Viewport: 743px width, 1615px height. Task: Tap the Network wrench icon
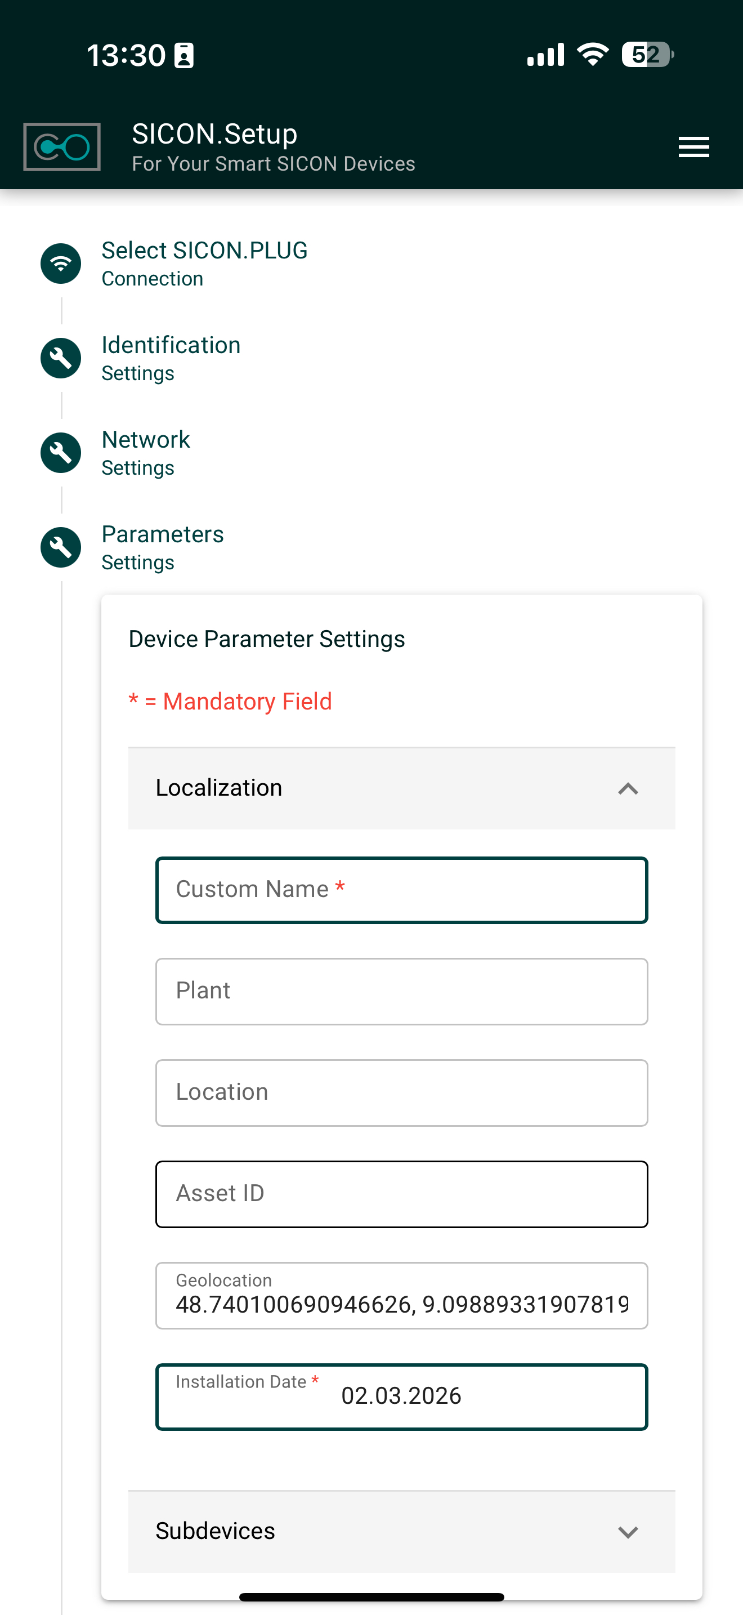tap(61, 453)
